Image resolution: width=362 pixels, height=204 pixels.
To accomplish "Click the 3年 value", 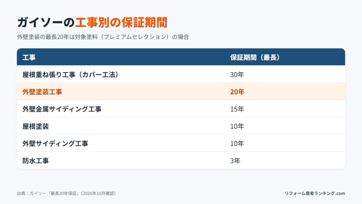I will click(235, 160).
